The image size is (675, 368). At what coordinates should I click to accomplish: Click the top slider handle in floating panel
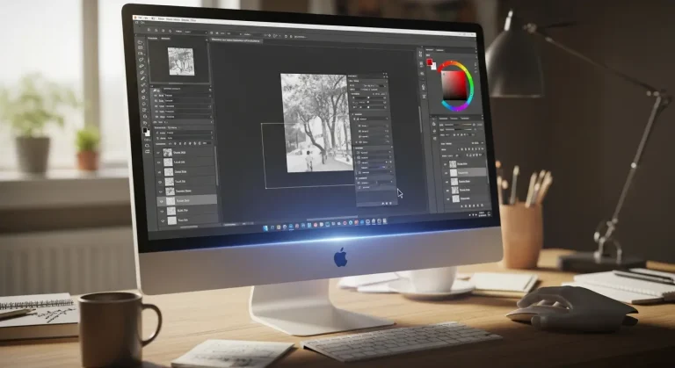pos(368,97)
